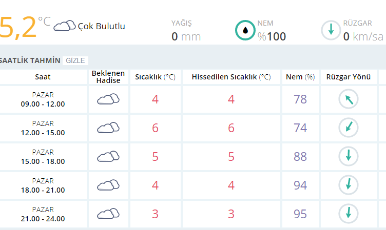
Task: Click the cloud icon for 21.00 - 24.00 row
Action: (108, 214)
